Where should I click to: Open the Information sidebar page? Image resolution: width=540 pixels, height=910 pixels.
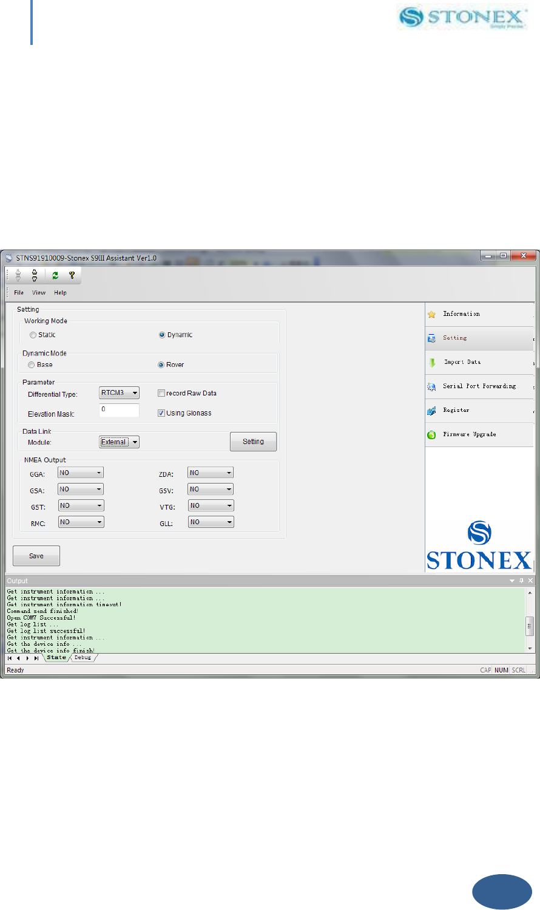(479, 314)
